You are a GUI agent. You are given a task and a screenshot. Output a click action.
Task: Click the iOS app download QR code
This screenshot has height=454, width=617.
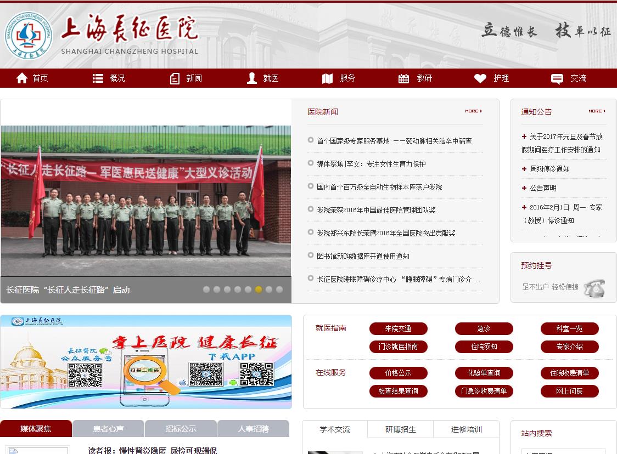pyautogui.click(x=206, y=374)
